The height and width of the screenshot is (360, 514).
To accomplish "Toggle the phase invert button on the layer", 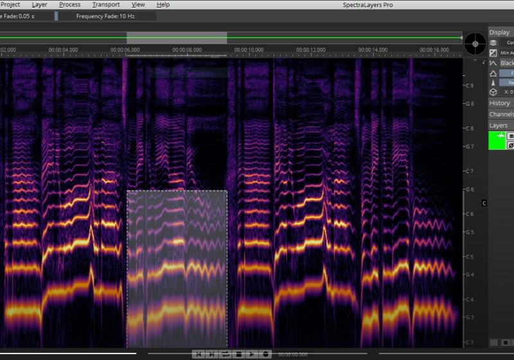I will click(511, 145).
